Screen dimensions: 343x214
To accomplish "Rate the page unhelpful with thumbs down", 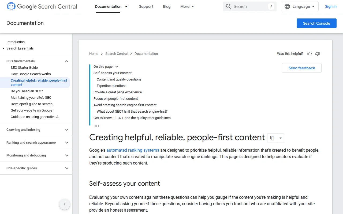I will coord(317,54).
